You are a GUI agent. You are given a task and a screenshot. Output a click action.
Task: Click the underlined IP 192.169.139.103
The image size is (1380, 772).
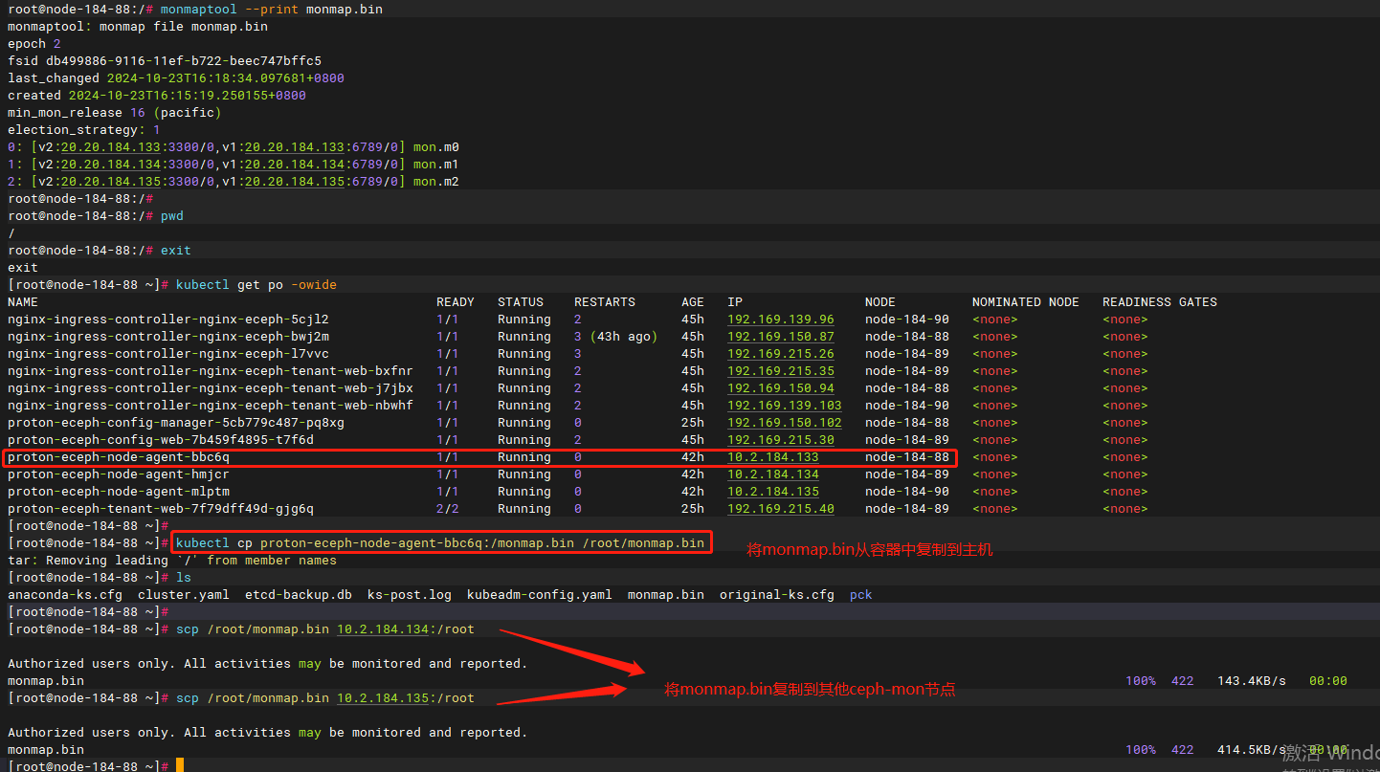[785, 406]
